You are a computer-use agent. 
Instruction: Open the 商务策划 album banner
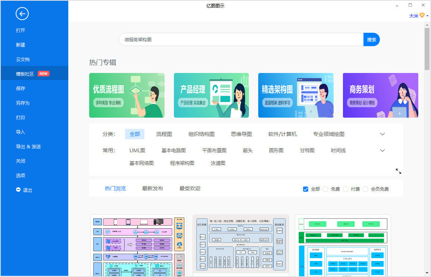coord(380,95)
